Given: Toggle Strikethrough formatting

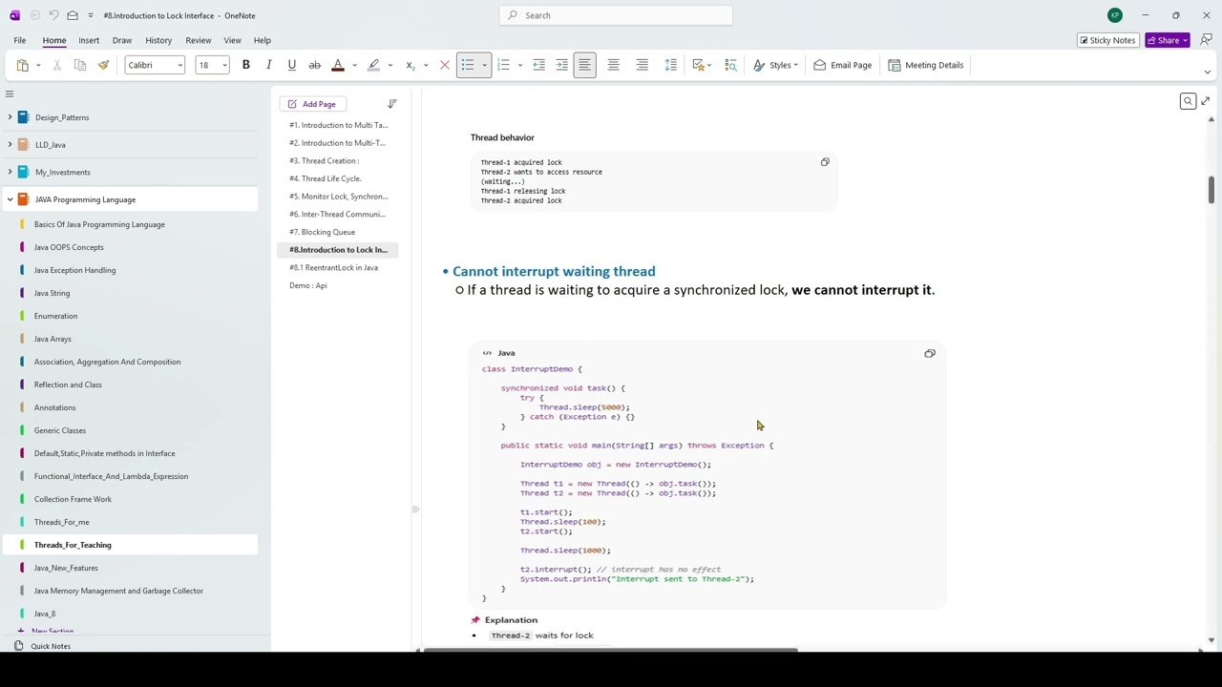Looking at the screenshot, I should [314, 65].
